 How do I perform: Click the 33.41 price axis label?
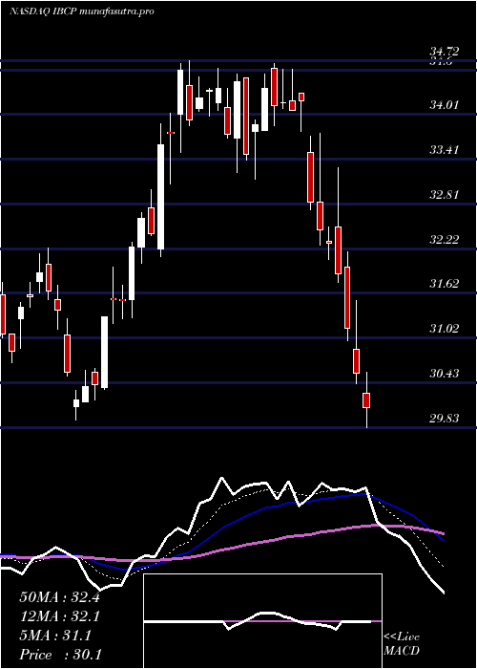tap(444, 150)
